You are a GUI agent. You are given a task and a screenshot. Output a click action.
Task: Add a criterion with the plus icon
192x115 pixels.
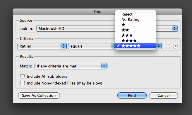click(x=175, y=46)
